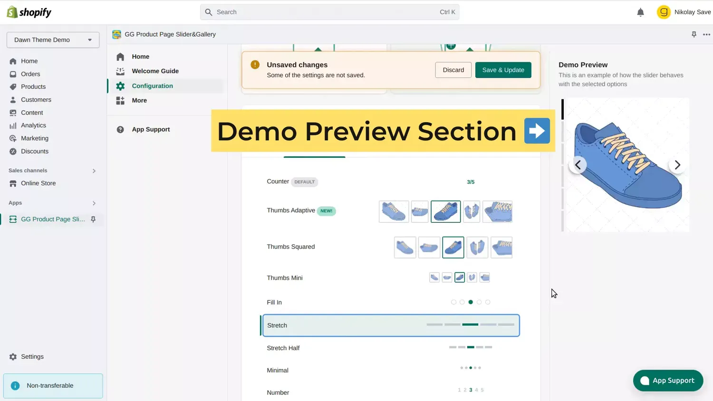Select Marketing in the sidebar
This screenshot has width=713, height=401.
[35, 138]
